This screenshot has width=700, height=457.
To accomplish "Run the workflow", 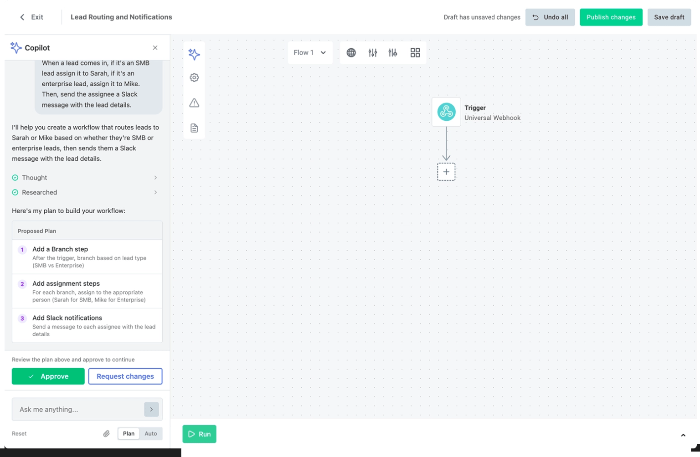I will coord(200,434).
